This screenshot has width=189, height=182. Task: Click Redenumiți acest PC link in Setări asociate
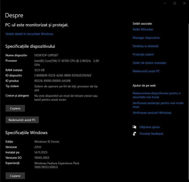[146, 71]
